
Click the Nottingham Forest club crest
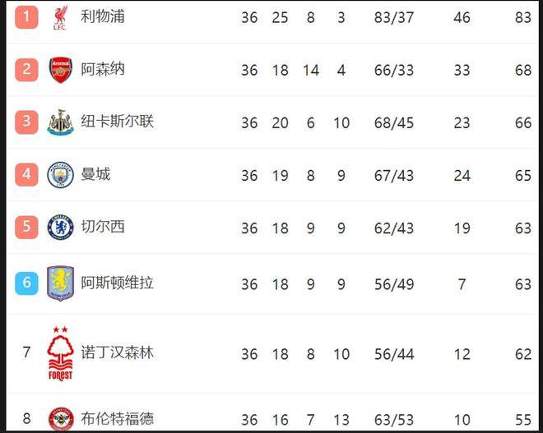(x=60, y=353)
